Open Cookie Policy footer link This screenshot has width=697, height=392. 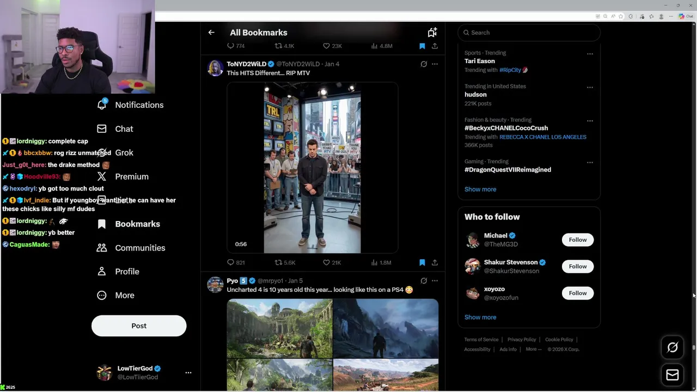[559, 340]
